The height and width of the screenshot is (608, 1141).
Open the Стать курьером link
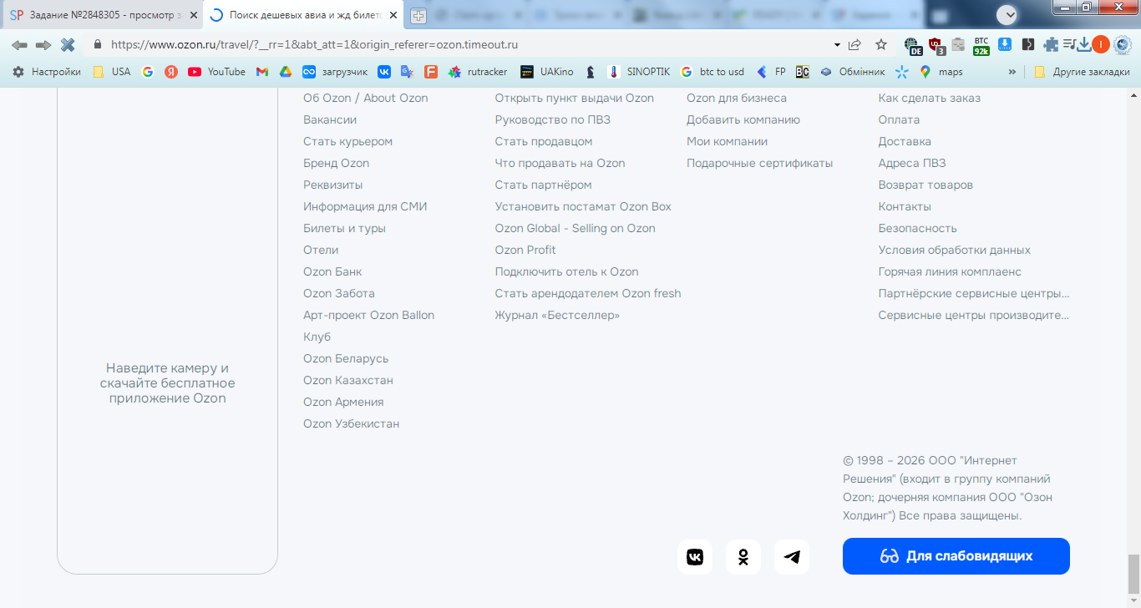pyautogui.click(x=347, y=141)
